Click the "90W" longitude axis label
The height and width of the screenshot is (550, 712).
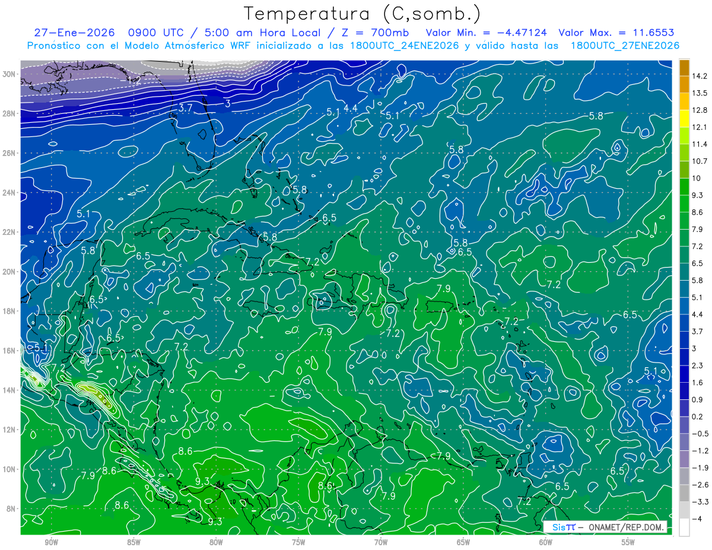(x=51, y=542)
